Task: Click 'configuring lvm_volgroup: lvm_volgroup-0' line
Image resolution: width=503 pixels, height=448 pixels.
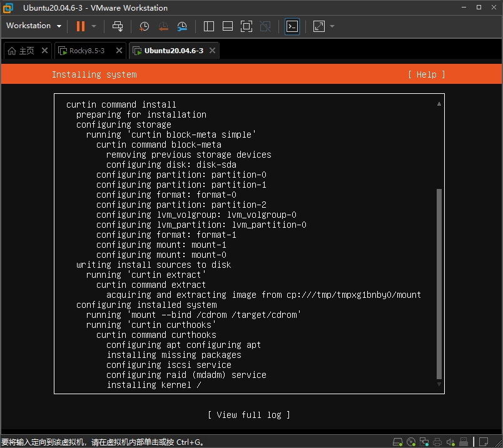Action: pyautogui.click(x=196, y=215)
